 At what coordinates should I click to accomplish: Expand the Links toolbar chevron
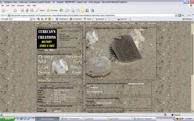pyautogui.click(x=193, y=15)
